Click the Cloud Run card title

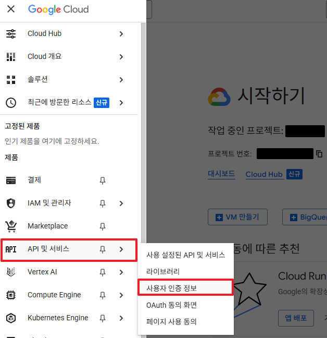pyautogui.click(x=302, y=276)
